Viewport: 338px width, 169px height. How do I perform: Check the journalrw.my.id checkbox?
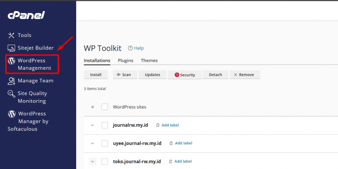click(105, 125)
